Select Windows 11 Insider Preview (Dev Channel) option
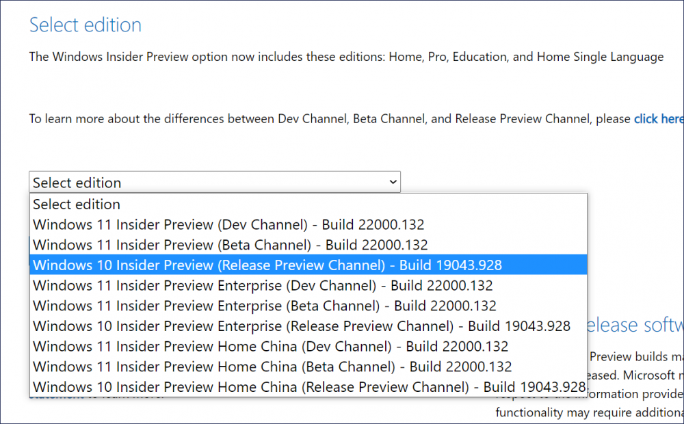Viewport: 684px width, 424px height. pos(308,224)
